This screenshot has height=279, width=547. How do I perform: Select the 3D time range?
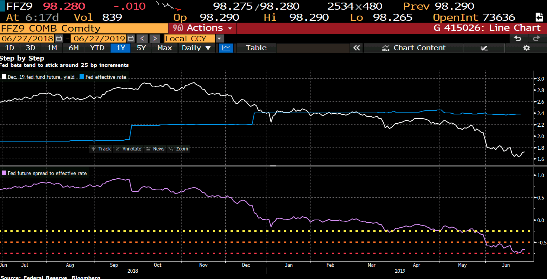tap(30, 48)
